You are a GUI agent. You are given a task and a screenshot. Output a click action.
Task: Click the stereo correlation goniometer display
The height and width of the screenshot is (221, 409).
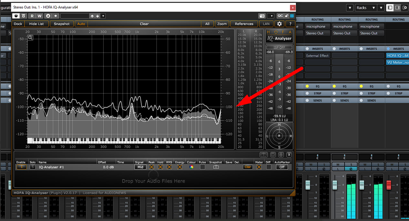279,136
